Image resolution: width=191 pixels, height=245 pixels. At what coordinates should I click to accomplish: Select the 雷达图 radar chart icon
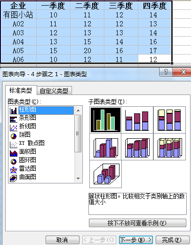click(14, 170)
